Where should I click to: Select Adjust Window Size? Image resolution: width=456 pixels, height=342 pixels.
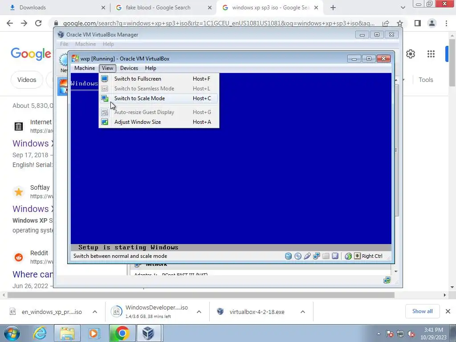tap(159, 122)
